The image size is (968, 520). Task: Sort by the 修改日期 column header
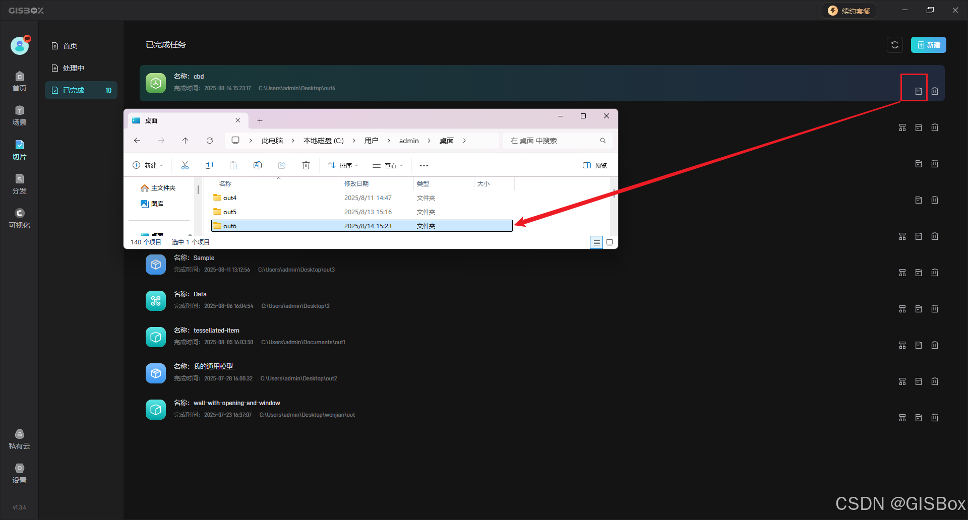coord(377,183)
